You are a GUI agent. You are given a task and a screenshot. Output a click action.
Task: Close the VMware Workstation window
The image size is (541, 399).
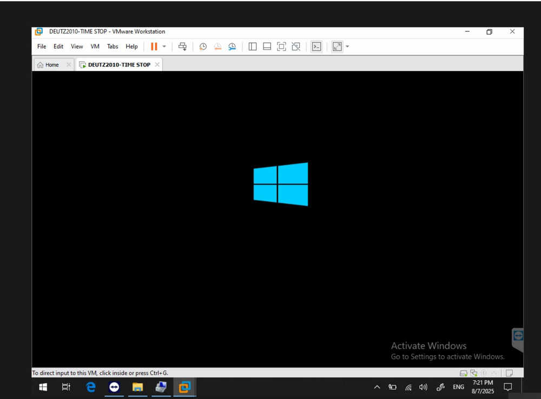pyautogui.click(x=512, y=32)
